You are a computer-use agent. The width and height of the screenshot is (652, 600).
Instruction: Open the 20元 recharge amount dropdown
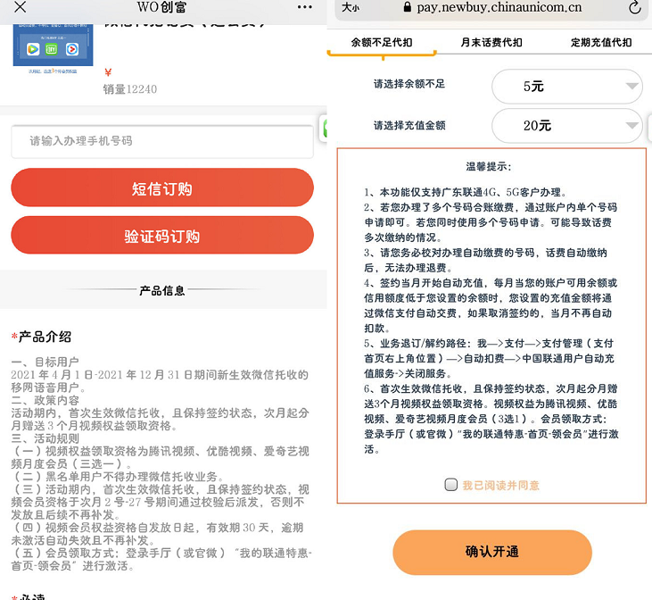(567, 125)
